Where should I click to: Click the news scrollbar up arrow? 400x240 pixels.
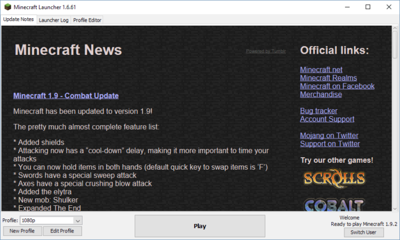point(395,28)
